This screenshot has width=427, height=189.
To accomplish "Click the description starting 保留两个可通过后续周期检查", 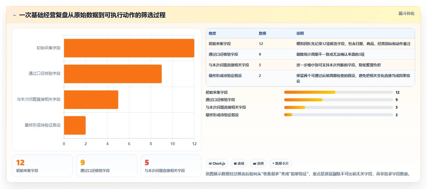I will click(353, 79).
